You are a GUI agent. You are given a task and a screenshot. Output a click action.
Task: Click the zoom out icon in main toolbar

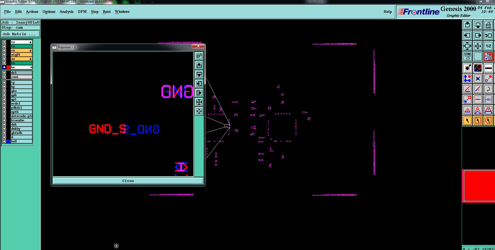[478, 46]
